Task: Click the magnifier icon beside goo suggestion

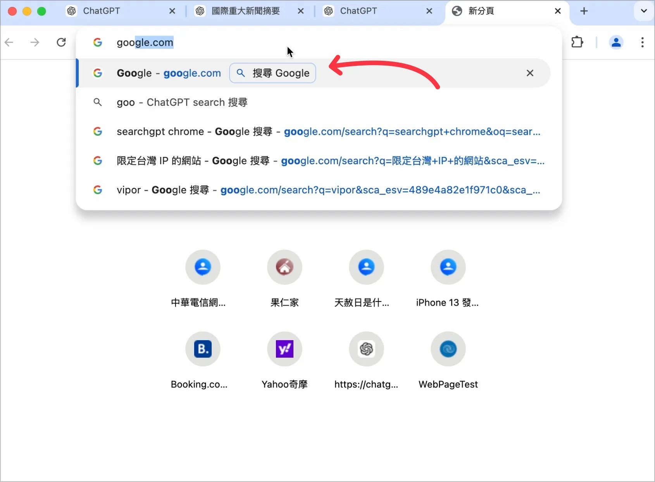Action: pyautogui.click(x=98, y=102)
